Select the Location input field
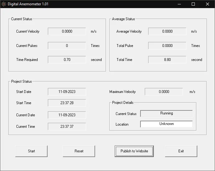The height and width of the screenshot is (171, 215). point(166,124)
